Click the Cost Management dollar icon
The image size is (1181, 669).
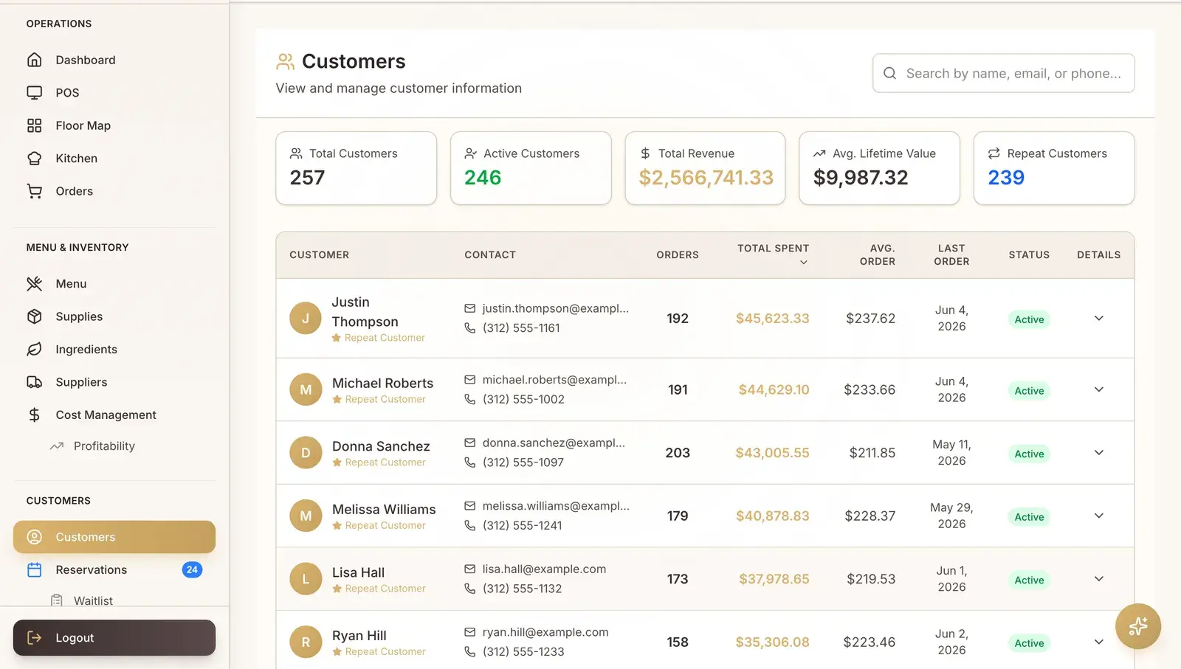tap(34, 415)
